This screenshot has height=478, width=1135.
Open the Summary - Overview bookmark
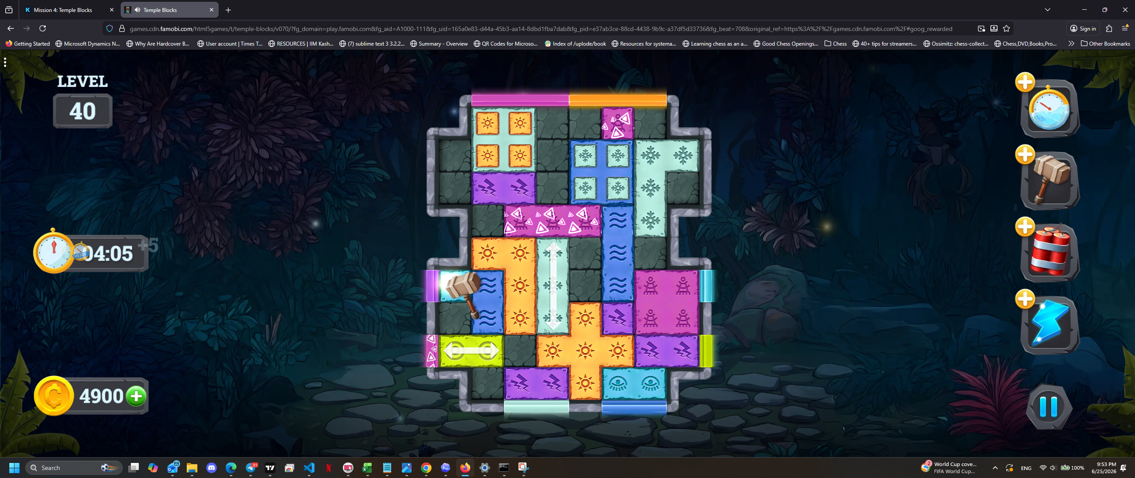439,43
